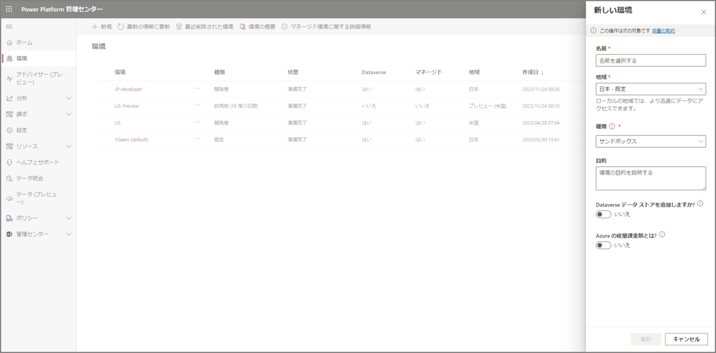
Task: Click the 分析 analytics chart icon
Action: tap(10, 98)
